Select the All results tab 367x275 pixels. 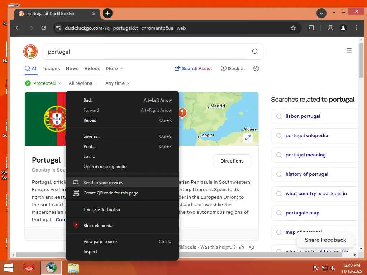pyautogui.click(x=31, y=68)
